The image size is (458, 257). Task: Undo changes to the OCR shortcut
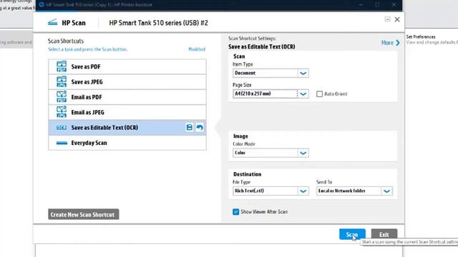tap(200, 127)
